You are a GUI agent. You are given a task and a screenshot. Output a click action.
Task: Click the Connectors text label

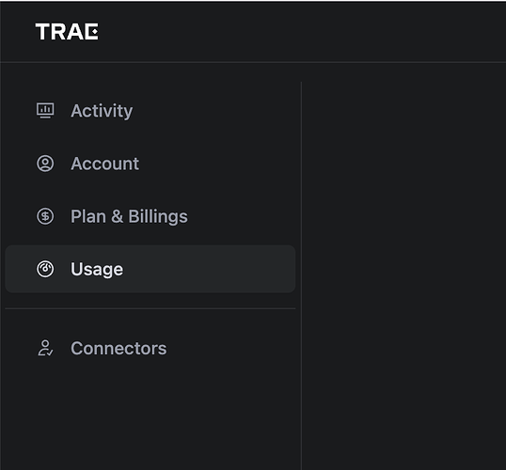pos(119,349)
